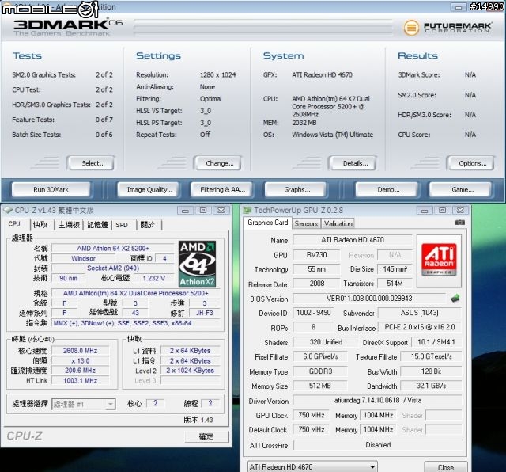The width and height of the screenshot is (506, 472).
Task: Click the Bandwidth value 32.1 GB/s
Action: pyautogui.click(x=431, y=386)
